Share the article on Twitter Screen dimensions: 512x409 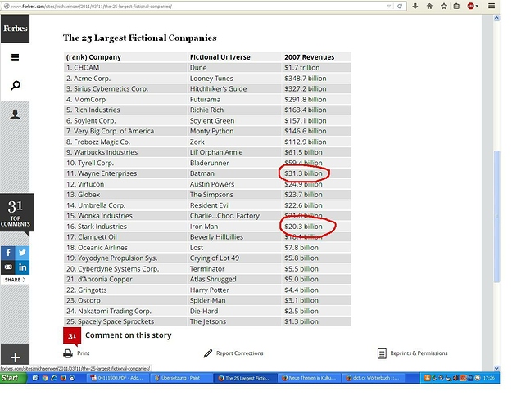coord(22,253)
